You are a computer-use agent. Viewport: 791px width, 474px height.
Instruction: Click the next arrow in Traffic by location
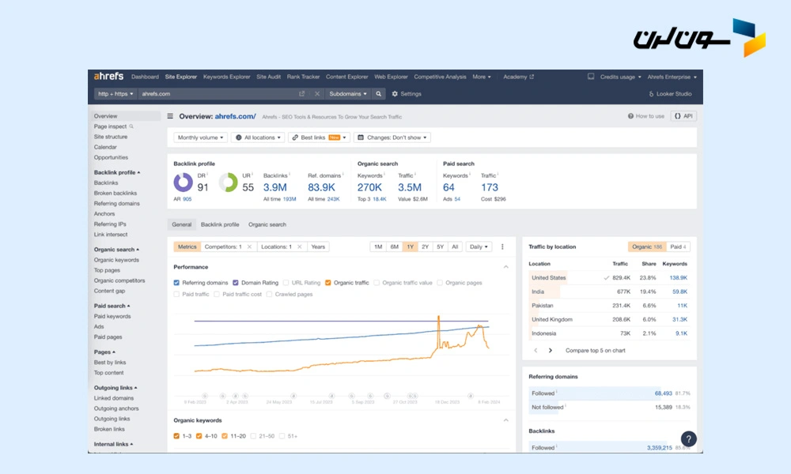(x=551, y=350)
